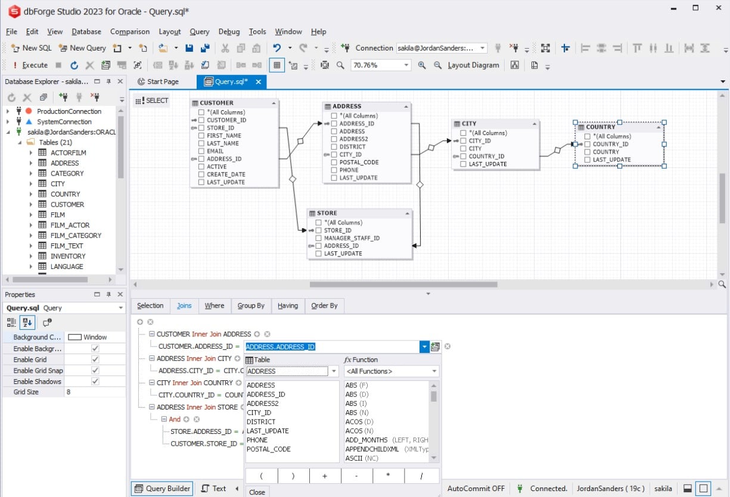This screenshot has width=730, height=497.
Task: Select the CATEGORY table in explorer
Action: click(x=67, y=174)
